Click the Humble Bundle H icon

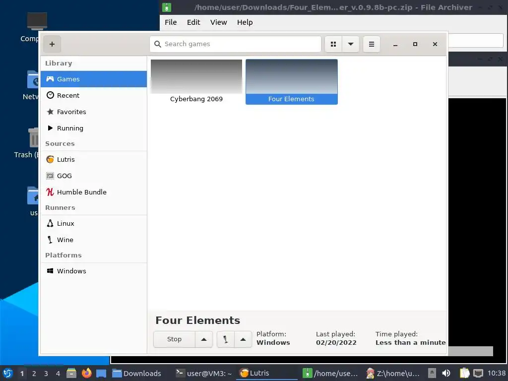[50, 192]
